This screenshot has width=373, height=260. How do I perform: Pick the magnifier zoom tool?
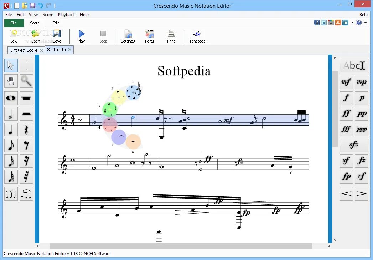(x=26, y=81)
